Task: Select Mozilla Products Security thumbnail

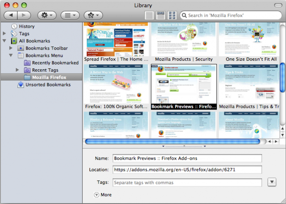Action: click(x=184, y=39)
